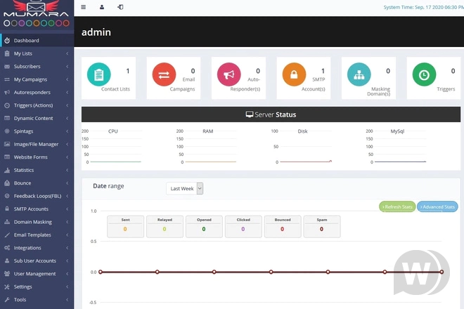Click the Opened stat counter box
Viewport: 464px width, 309px height.
pos(204,225)
